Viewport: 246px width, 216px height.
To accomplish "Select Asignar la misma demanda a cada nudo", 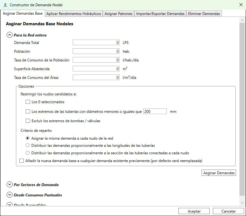I will coord(28,138).
